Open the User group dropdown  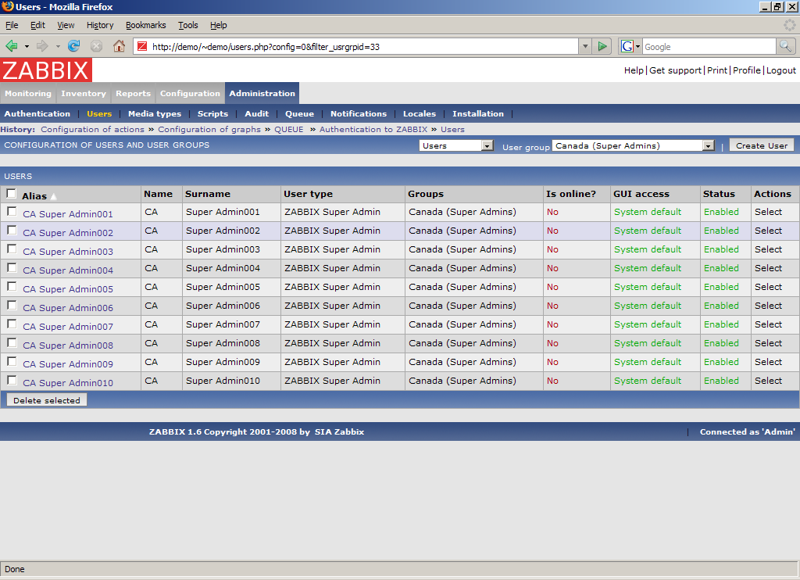(x=633, y=145)
